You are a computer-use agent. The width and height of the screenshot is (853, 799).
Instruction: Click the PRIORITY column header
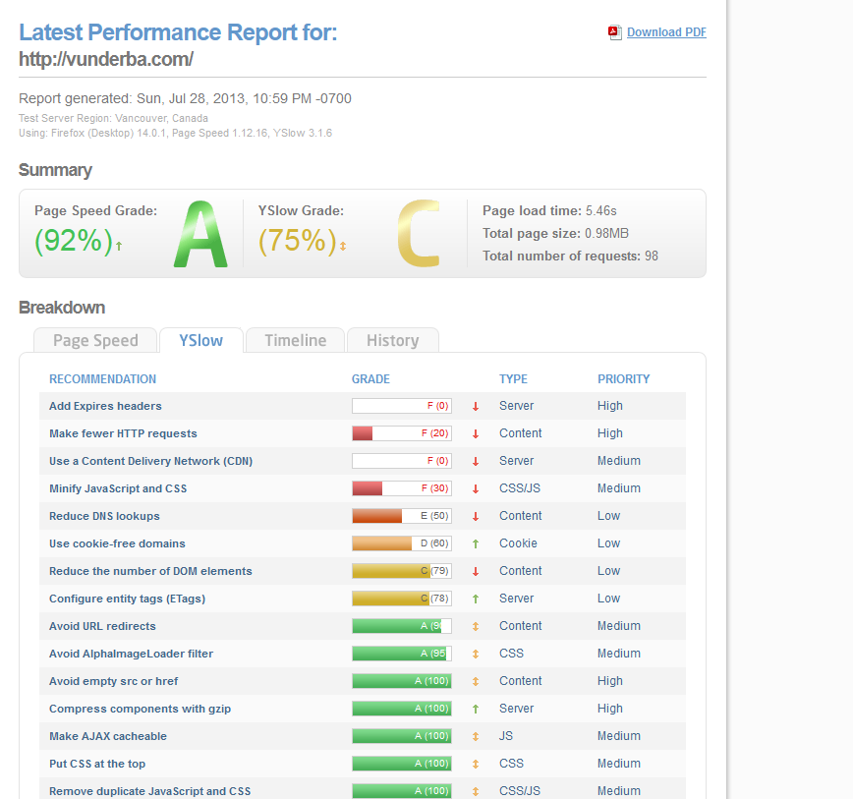(623, 379)
